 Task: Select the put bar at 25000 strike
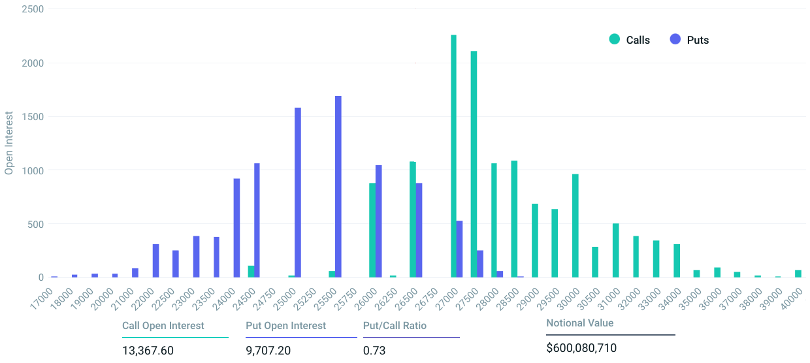(298, 193)
